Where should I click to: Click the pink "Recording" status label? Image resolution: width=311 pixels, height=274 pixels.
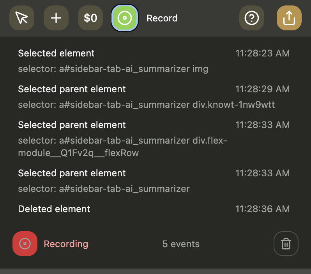tap(66, 244)
